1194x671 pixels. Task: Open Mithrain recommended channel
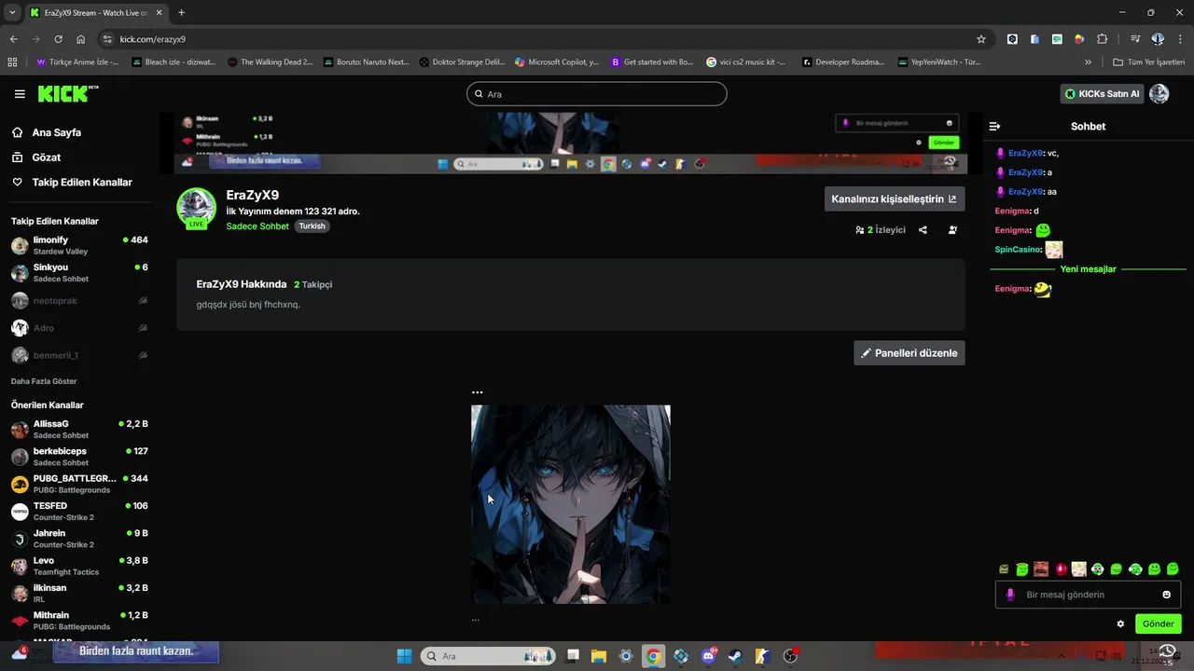pyautogui.click(x=79, y=621)
